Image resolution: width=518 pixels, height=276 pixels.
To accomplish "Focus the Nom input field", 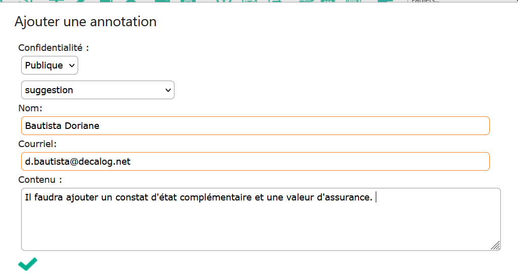I will 255,125.
